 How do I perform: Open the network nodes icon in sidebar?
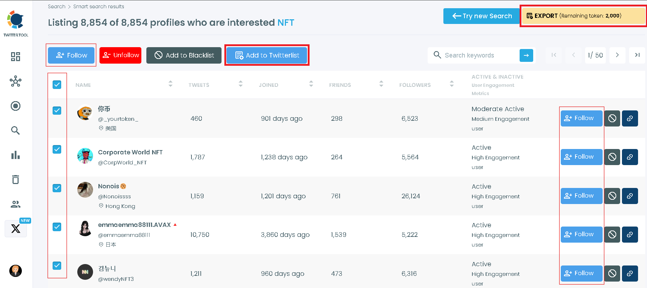[15, 81]
